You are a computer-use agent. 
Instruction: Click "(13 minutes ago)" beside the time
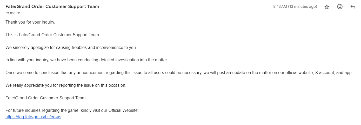tap(303, 6)
